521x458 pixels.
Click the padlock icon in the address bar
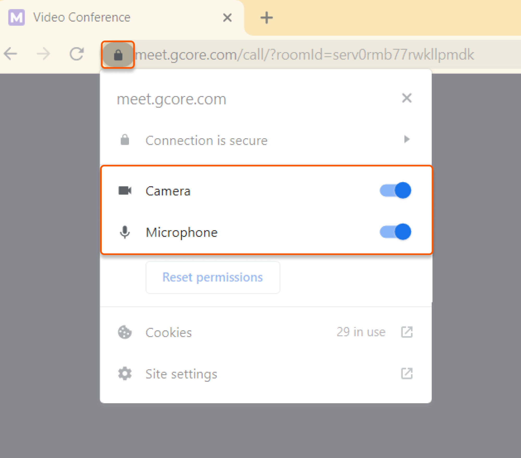point(118,54)
